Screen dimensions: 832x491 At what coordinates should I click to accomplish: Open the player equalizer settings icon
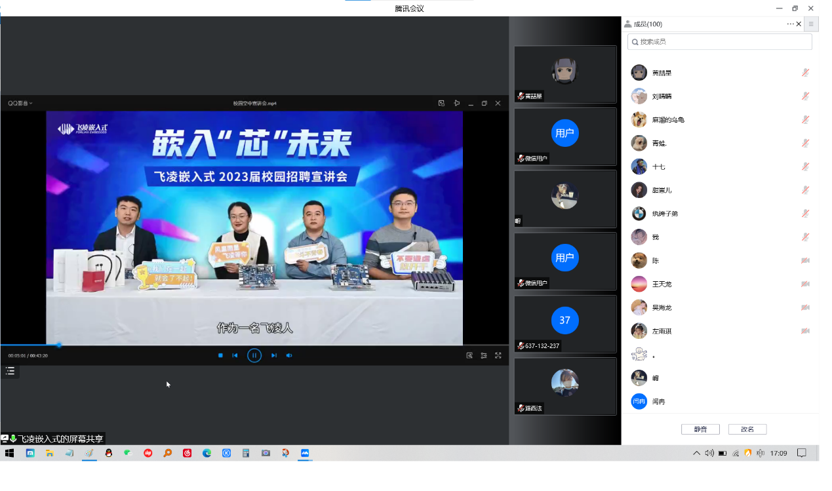[x=484, y=355]
